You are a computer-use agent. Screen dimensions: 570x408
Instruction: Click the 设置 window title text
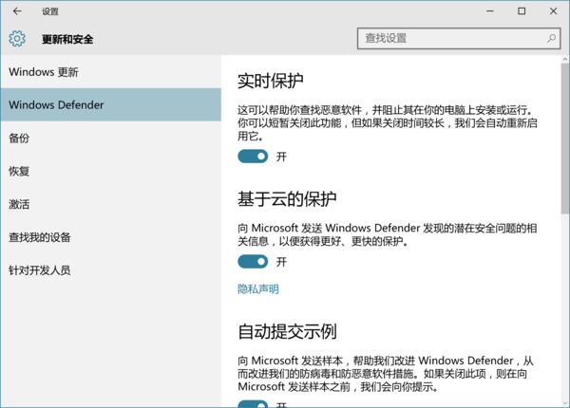(50, 11)
